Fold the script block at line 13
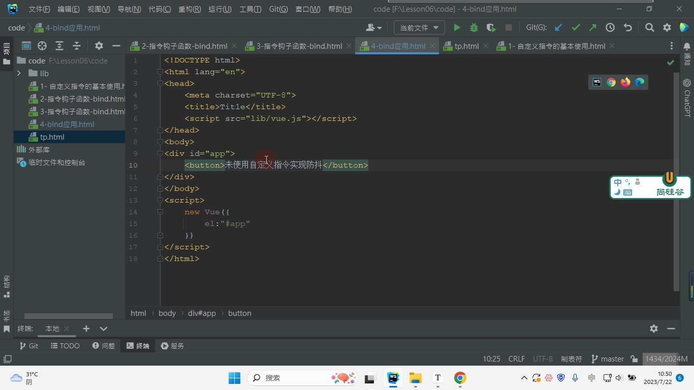The height and width of the screenshot is (390, 694). [x=160, y=201]
